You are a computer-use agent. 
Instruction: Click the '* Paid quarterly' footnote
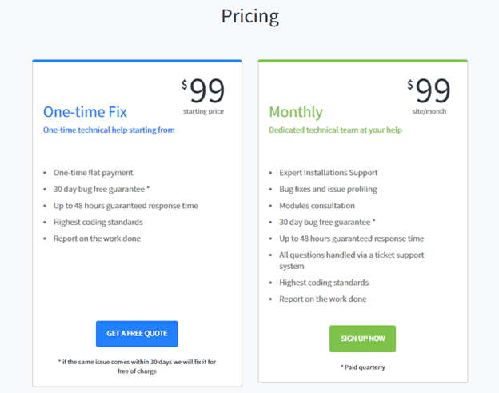[x=362, y=367]
